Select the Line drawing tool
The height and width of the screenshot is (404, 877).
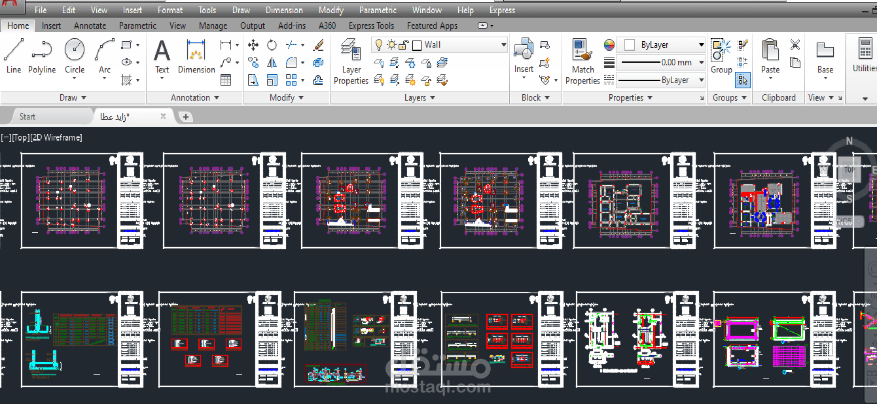[14, 56]
